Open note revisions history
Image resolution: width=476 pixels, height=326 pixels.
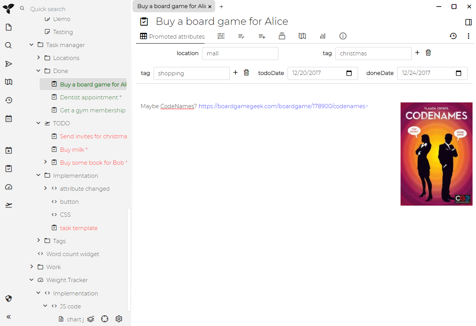tap(453, 36)
